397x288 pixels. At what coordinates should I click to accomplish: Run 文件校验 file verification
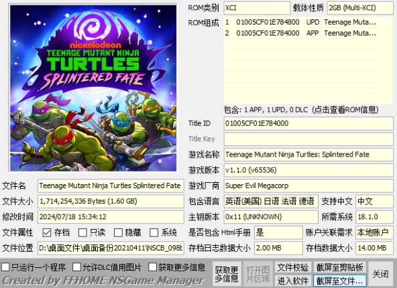[x=293, y=267]
